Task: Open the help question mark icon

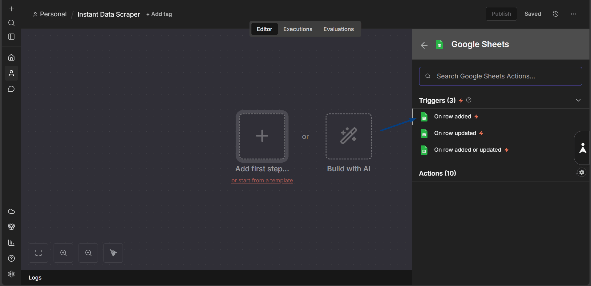Action: tap(11, 258)
